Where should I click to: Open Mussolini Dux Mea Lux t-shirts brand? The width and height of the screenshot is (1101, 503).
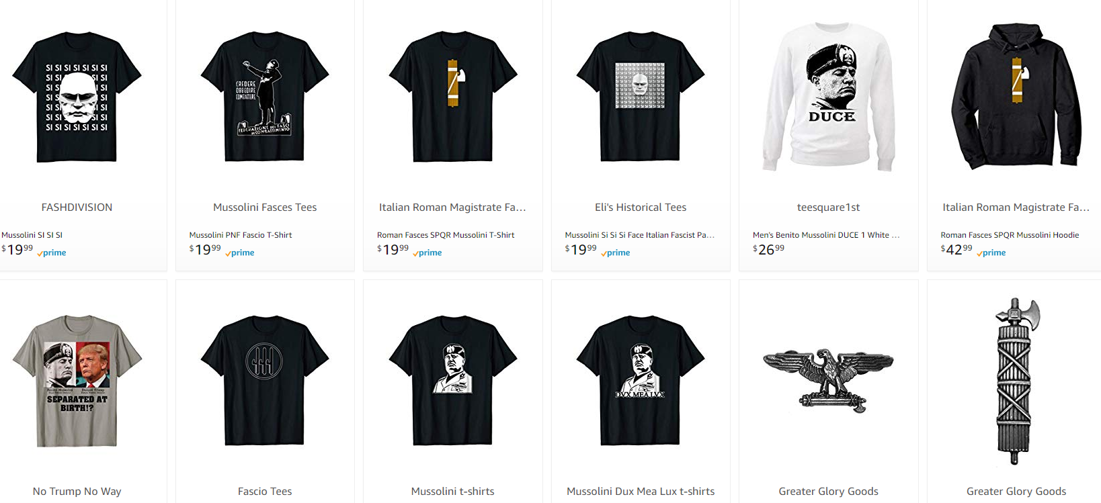click(x=641, y=492)
